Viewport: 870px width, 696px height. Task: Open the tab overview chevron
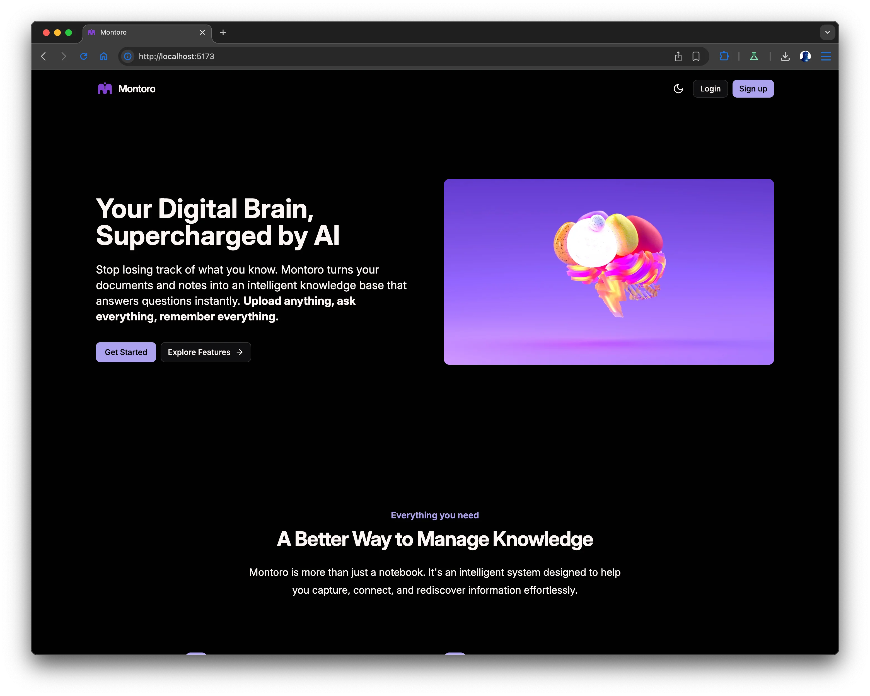point(828,32)
